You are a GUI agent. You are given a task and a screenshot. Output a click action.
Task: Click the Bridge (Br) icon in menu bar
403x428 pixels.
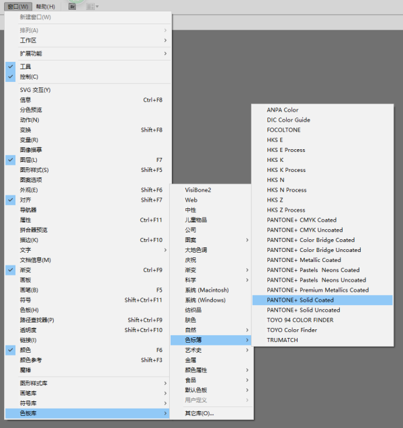pos(73,7)
